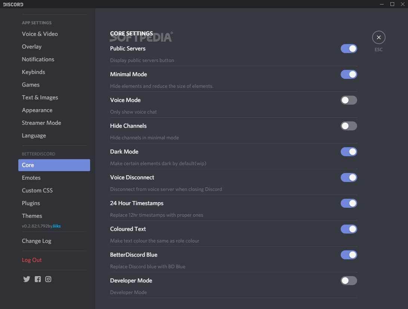408x309 pixels.
Task: Click the CORE SETTINGS heading
Action: click(131, 34)
